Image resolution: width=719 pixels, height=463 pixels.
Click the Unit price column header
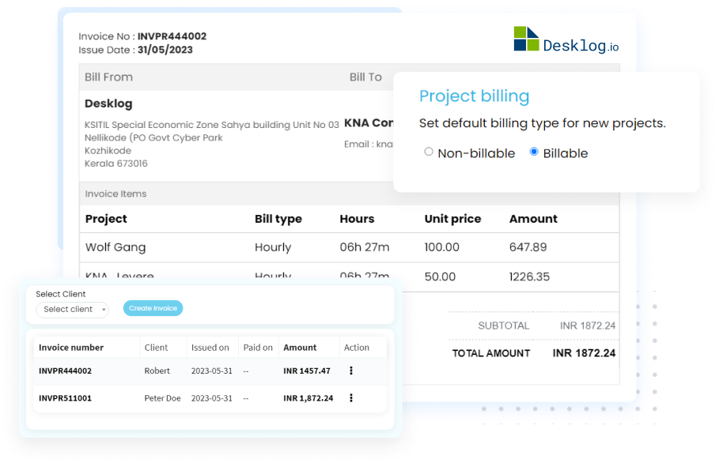(x=452, y=219)
